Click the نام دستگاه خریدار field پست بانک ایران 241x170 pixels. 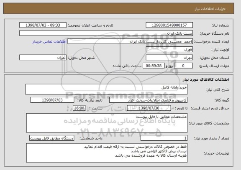pos(106,33)
